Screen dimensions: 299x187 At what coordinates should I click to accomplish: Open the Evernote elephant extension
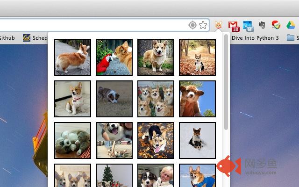pyautogui.click(x=262, y=25)
